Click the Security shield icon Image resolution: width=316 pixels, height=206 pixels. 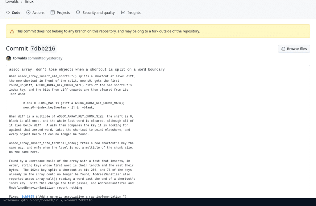[x=78, y=12]
